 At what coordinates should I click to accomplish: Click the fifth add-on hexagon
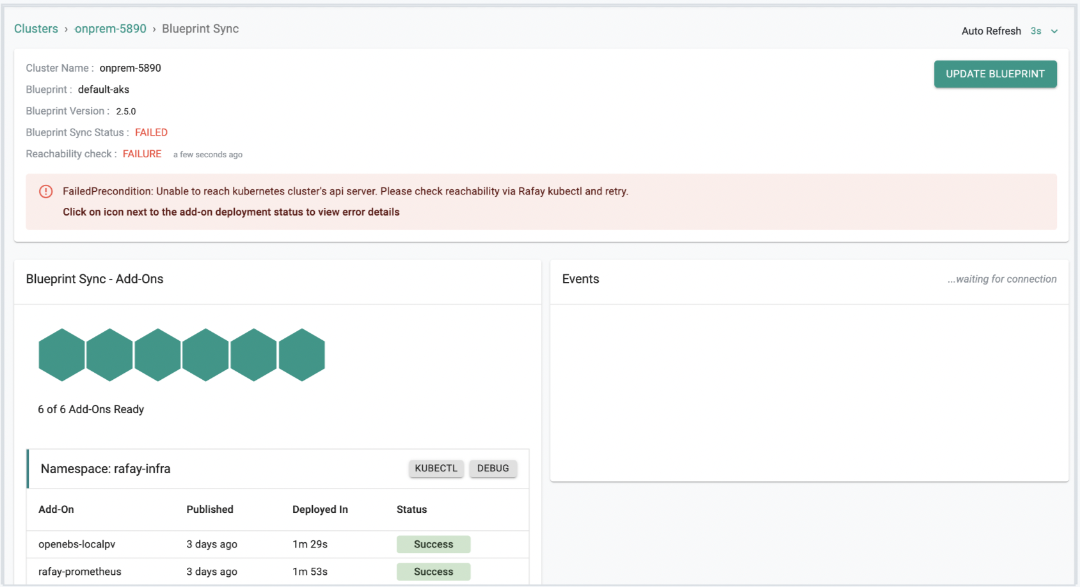click(253, 355)
